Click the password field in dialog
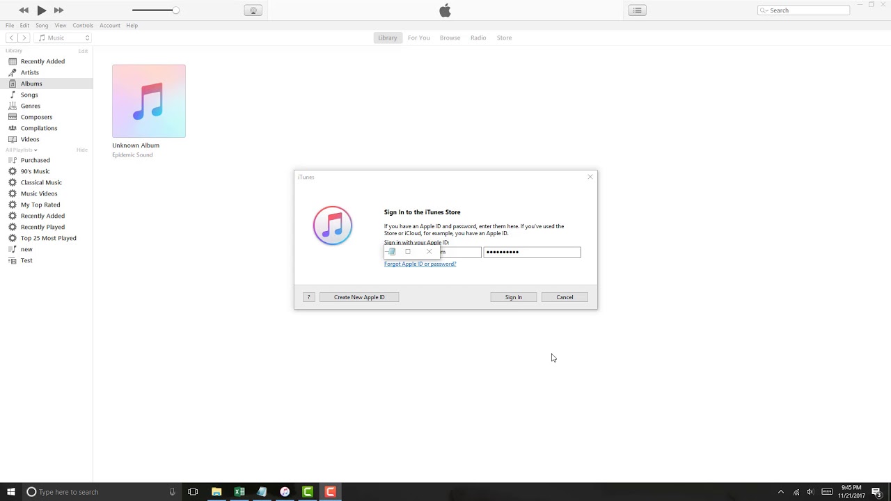 point(532,252)
